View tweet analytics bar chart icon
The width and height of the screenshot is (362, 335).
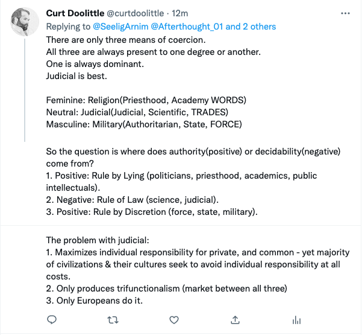(x=296, y=319)
